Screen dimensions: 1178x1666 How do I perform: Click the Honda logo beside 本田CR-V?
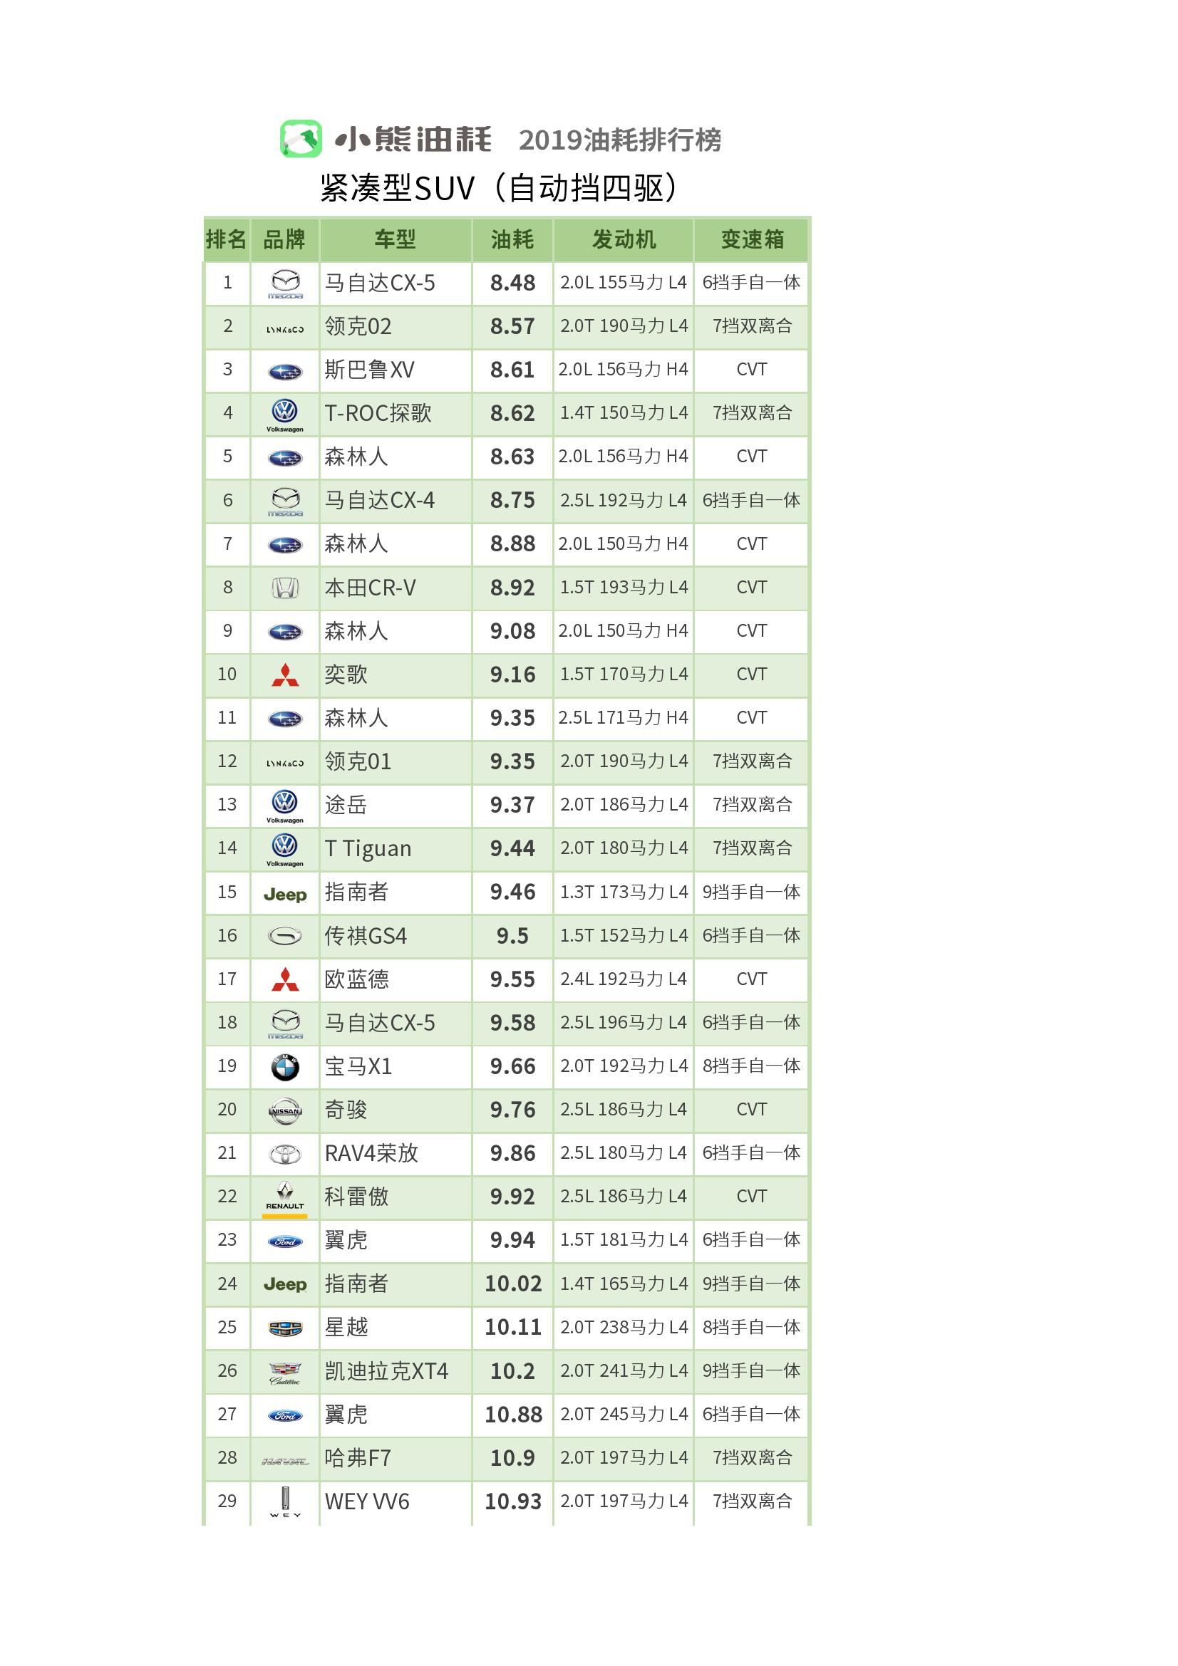click(284, 588)
